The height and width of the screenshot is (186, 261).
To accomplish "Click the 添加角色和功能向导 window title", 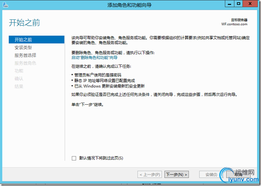I will point(129,5).
